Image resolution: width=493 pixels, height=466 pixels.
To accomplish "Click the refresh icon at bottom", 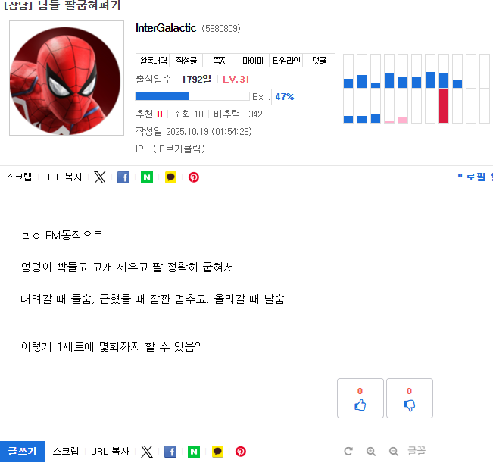I will point(348,451).
